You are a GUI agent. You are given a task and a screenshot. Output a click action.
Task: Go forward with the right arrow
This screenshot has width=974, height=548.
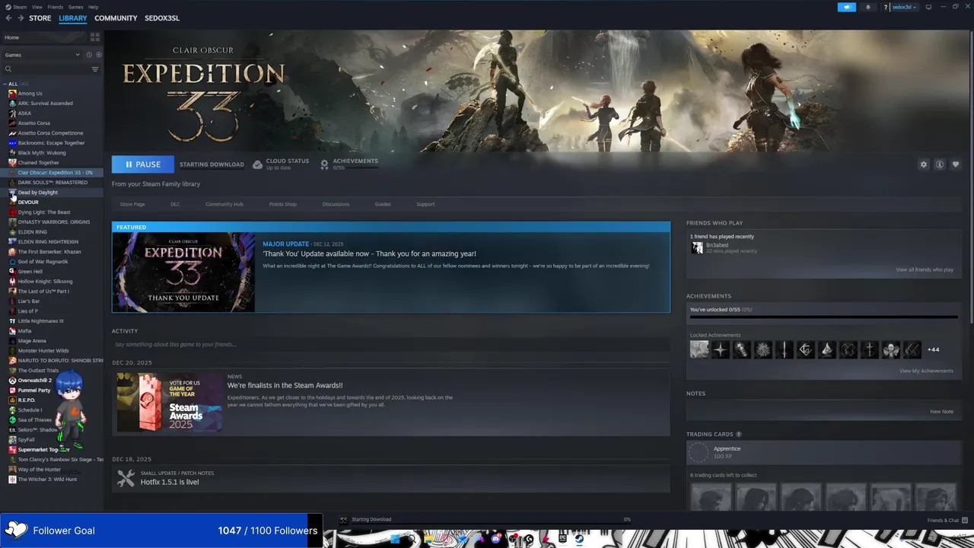pyautogui.click(x=21, y=18)
